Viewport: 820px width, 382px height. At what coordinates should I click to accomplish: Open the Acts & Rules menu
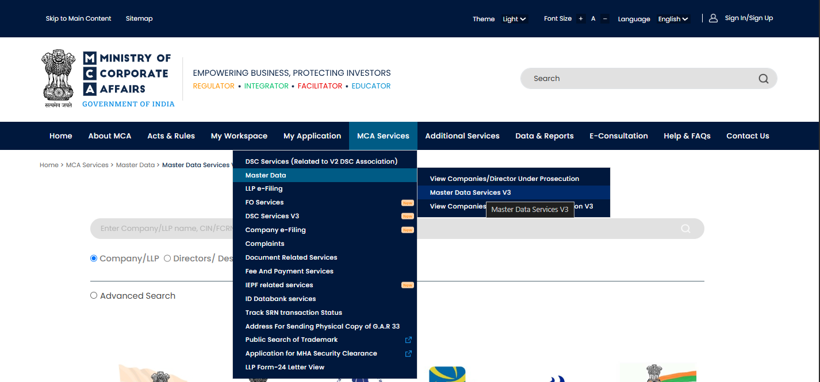171,136
